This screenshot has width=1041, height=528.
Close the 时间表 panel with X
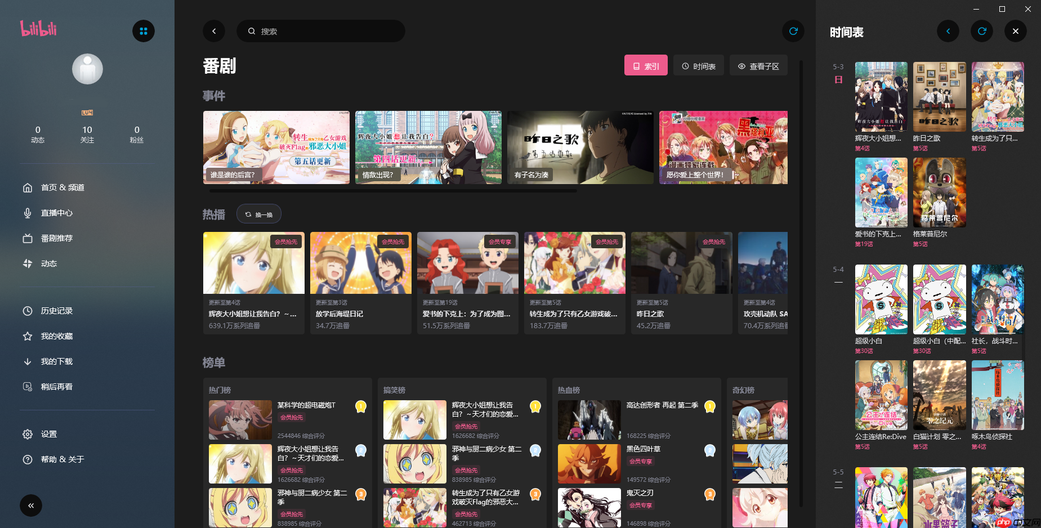point(1016,31)
